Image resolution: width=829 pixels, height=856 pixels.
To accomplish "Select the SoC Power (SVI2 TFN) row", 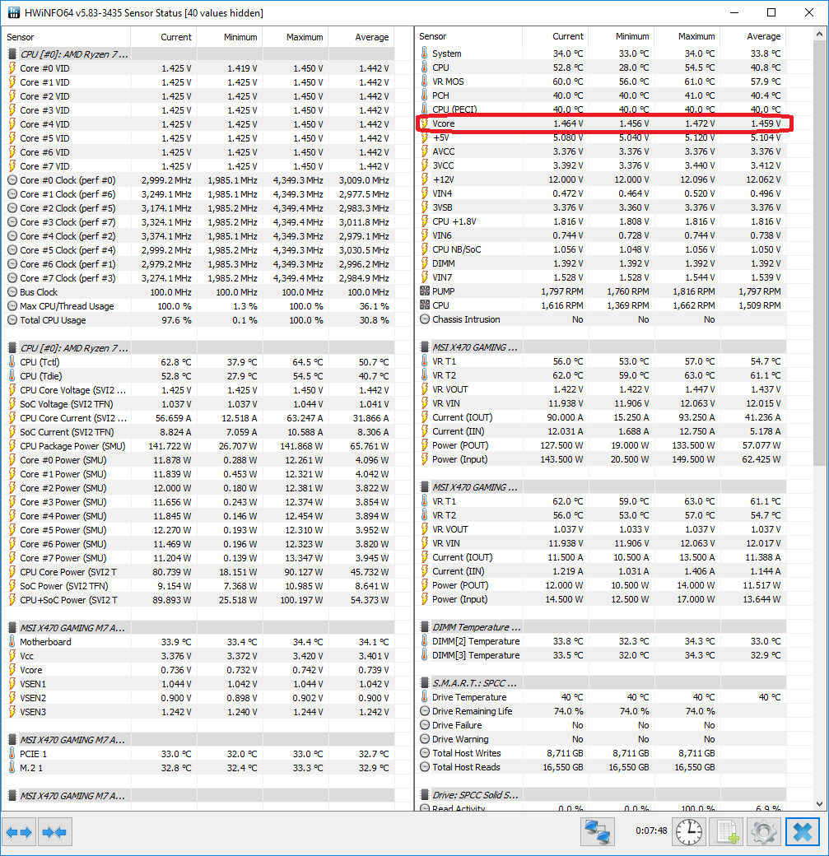I will coord(197,586).
